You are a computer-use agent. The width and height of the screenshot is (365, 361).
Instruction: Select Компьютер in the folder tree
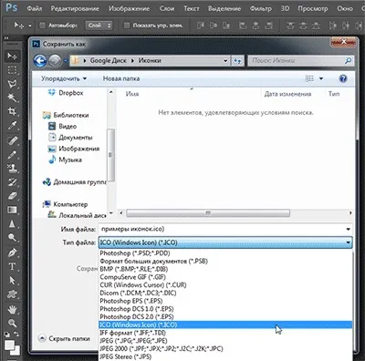point(65,204)
